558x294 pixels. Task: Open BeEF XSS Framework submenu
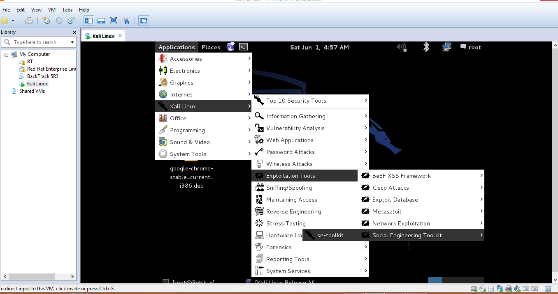click(x=421, y=176)
